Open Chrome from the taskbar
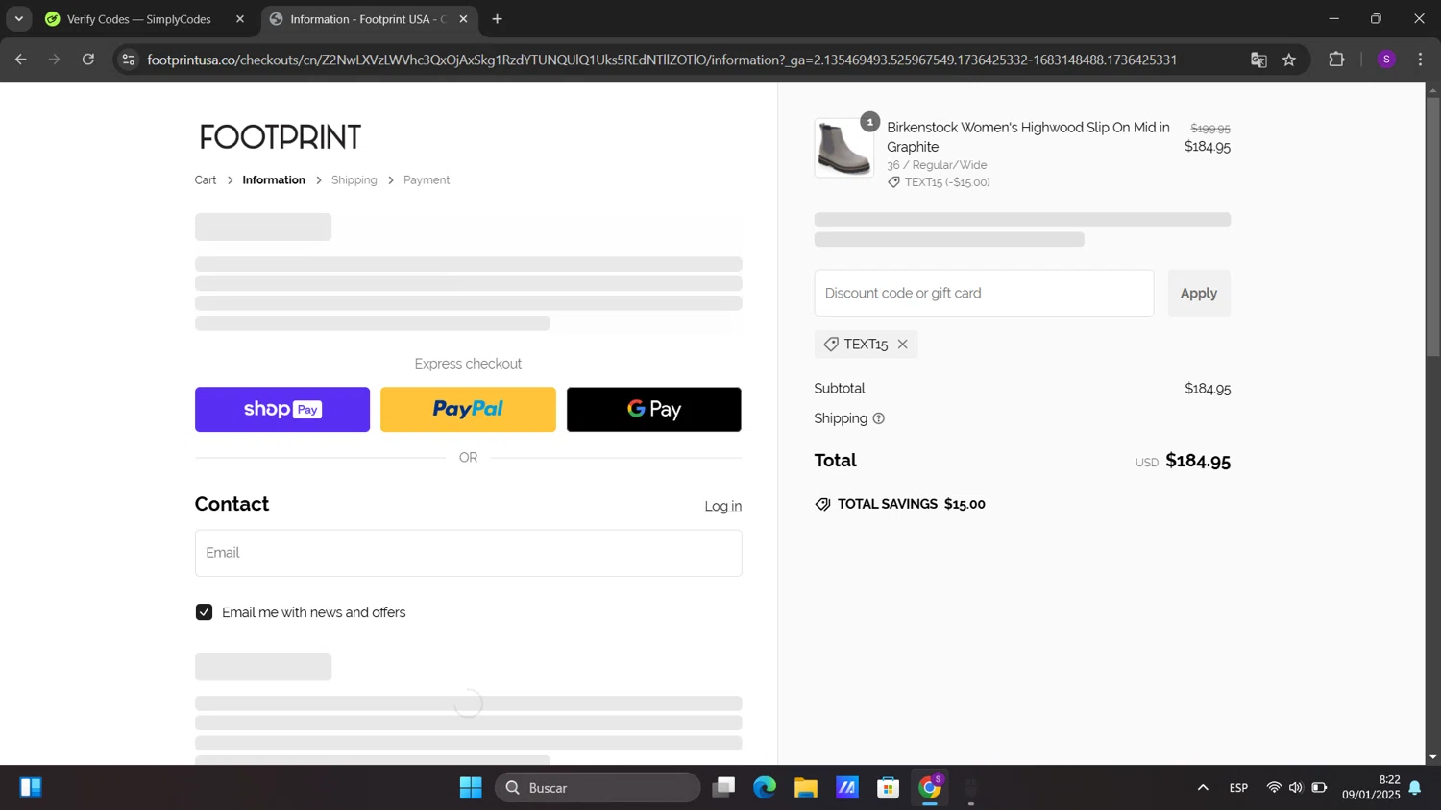The image size is (1441, 810). (x=930, y=788)
